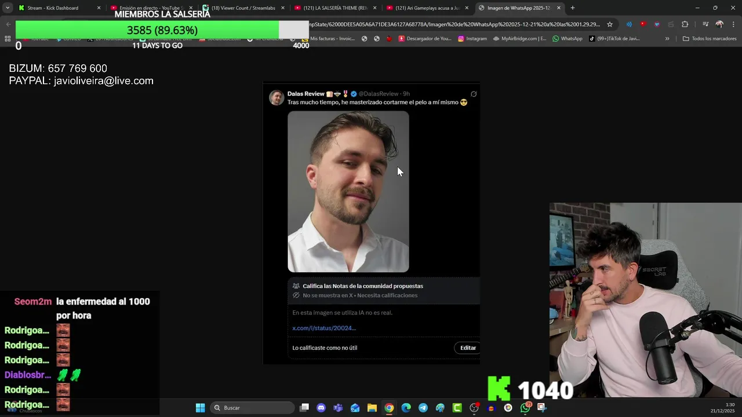Click the 'Lo calificaste como no útil' text

click(325, 348)
